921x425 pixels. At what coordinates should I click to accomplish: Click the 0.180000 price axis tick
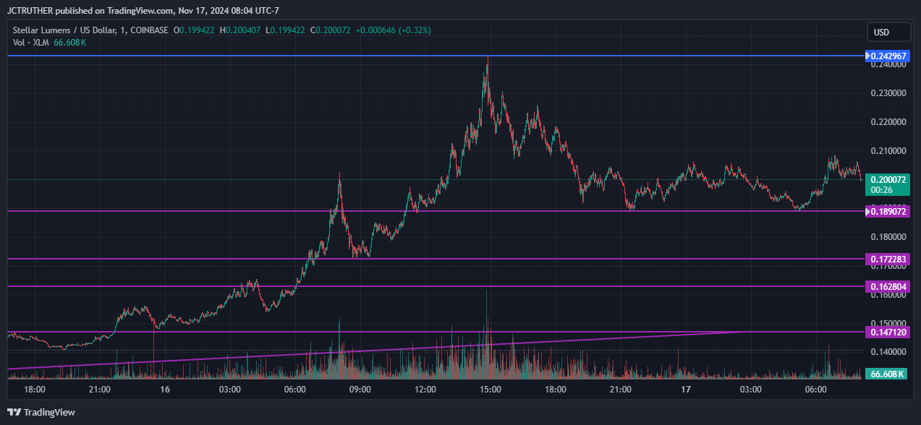888,237
